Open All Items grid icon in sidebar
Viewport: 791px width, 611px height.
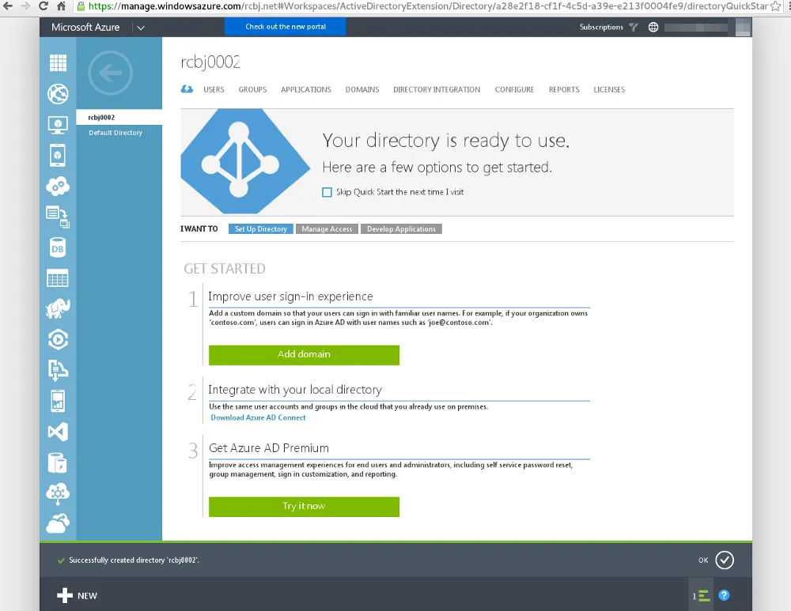[58, 63]
